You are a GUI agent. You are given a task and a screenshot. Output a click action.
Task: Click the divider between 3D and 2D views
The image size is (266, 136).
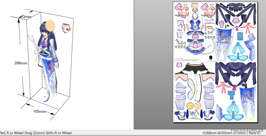133,63
